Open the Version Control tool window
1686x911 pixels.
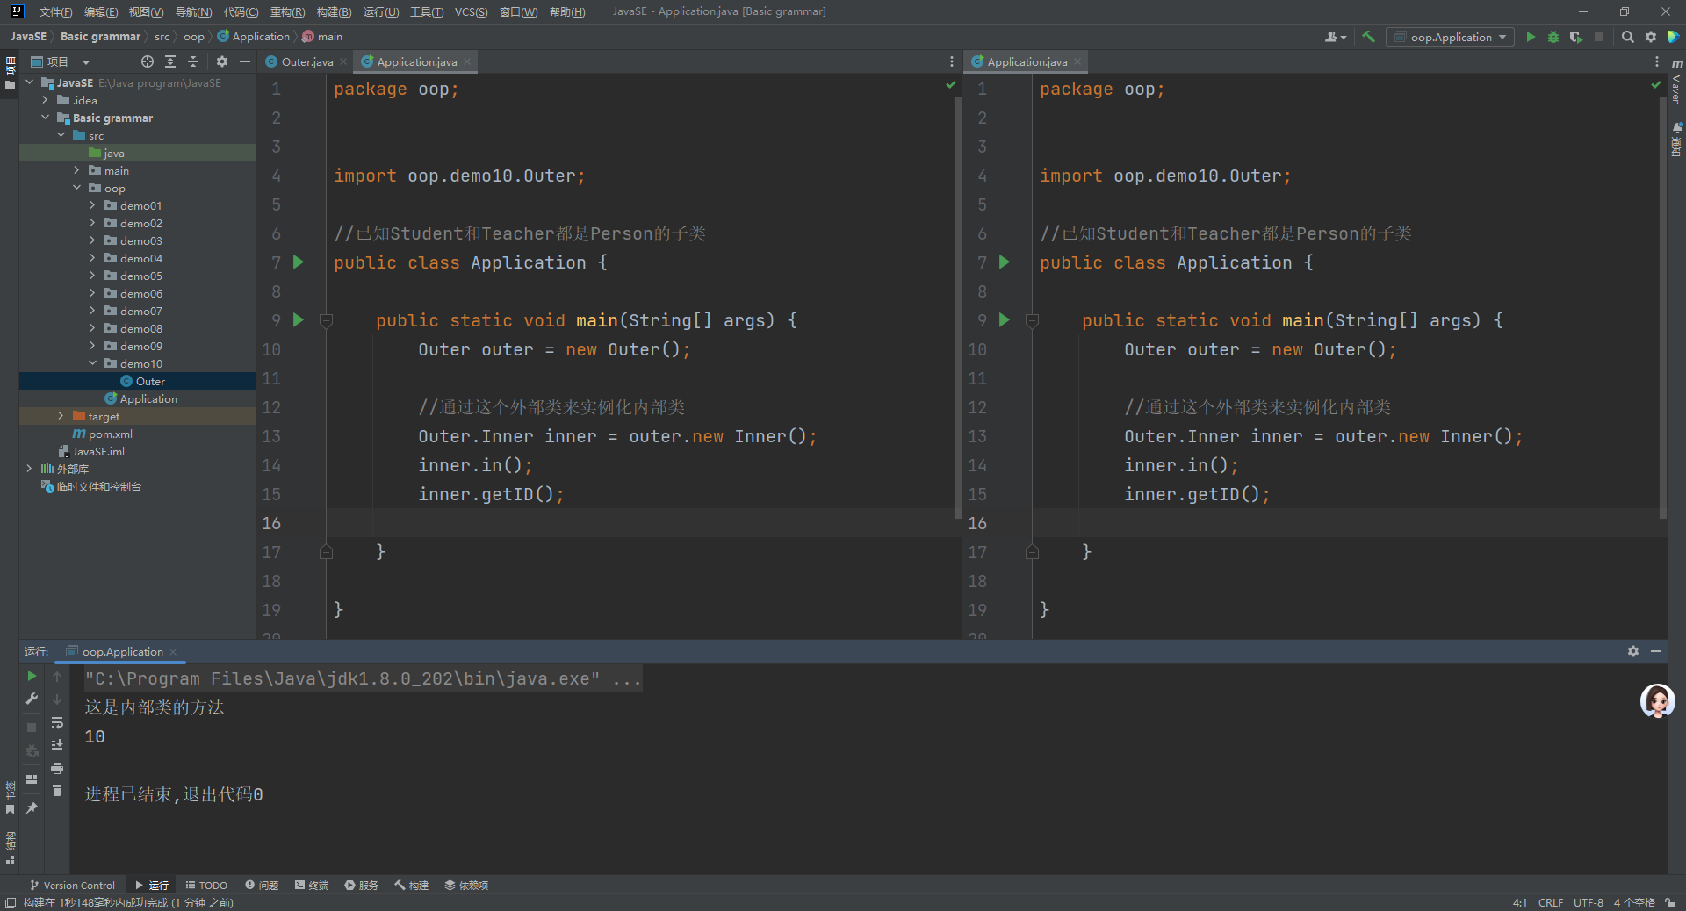pos(72,885)
